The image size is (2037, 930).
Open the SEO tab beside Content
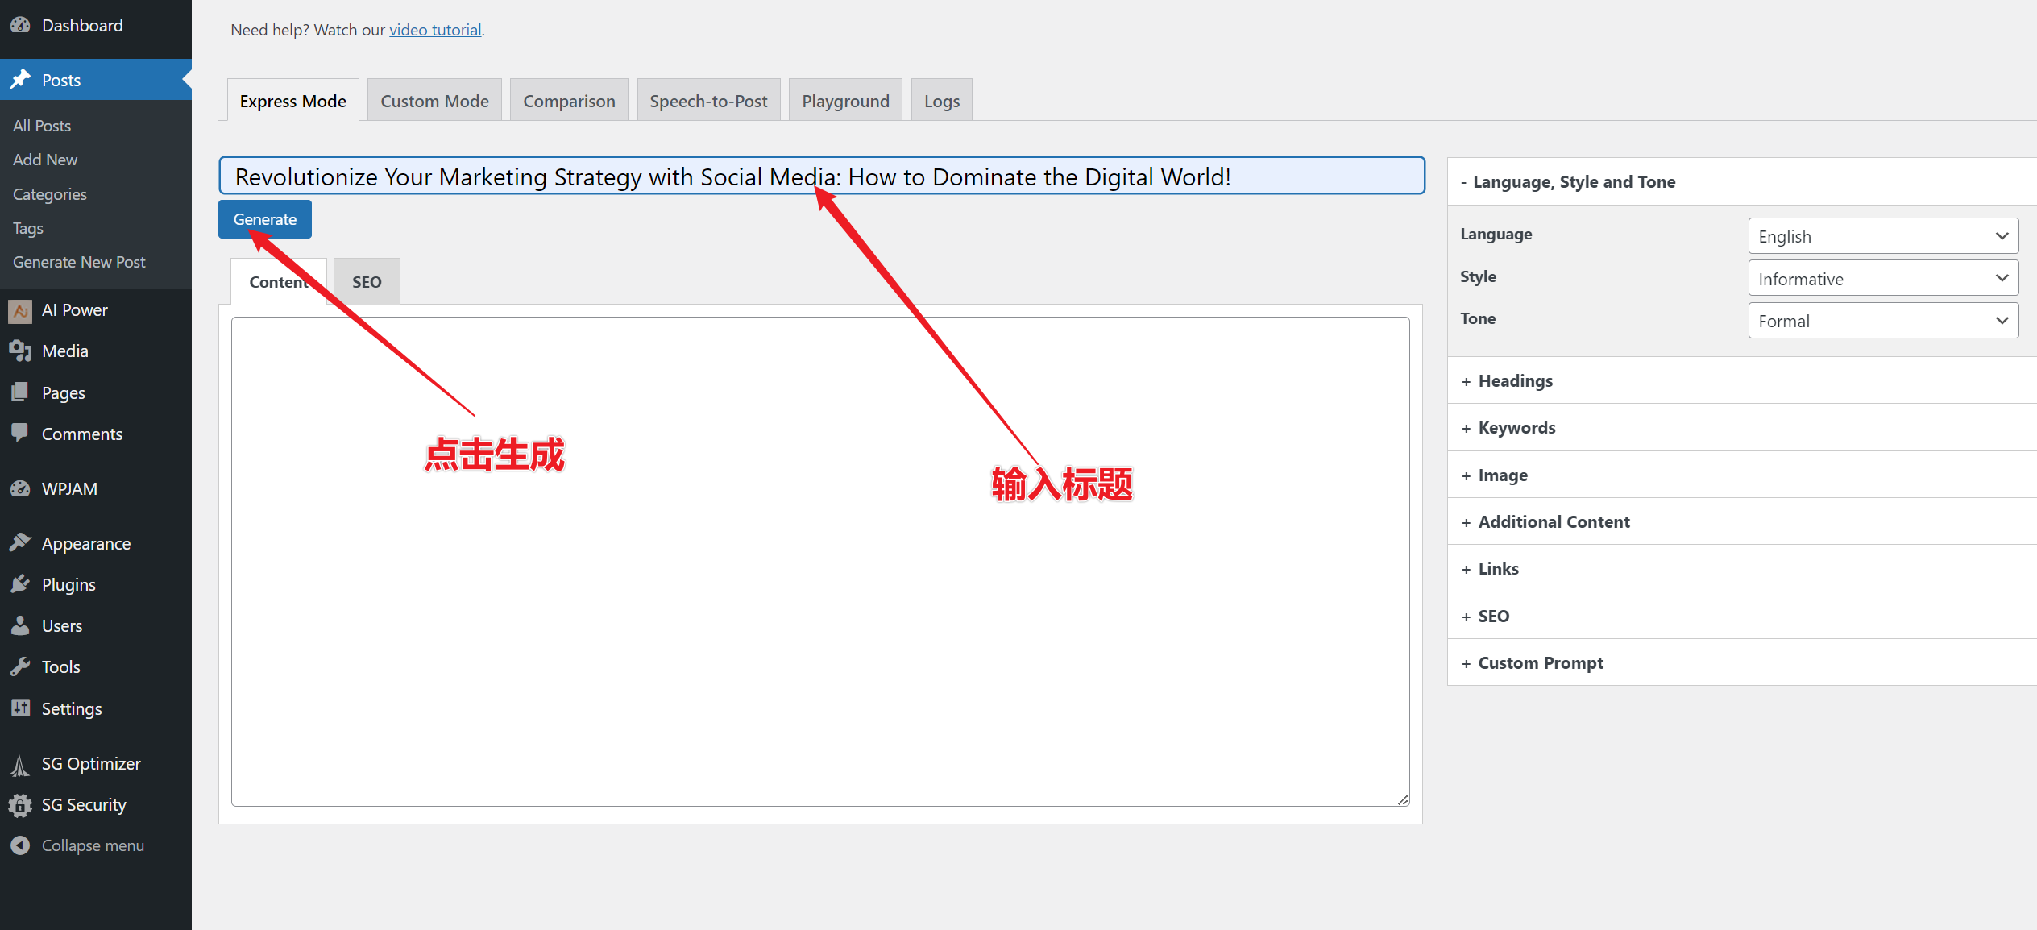tap(367, 282)
